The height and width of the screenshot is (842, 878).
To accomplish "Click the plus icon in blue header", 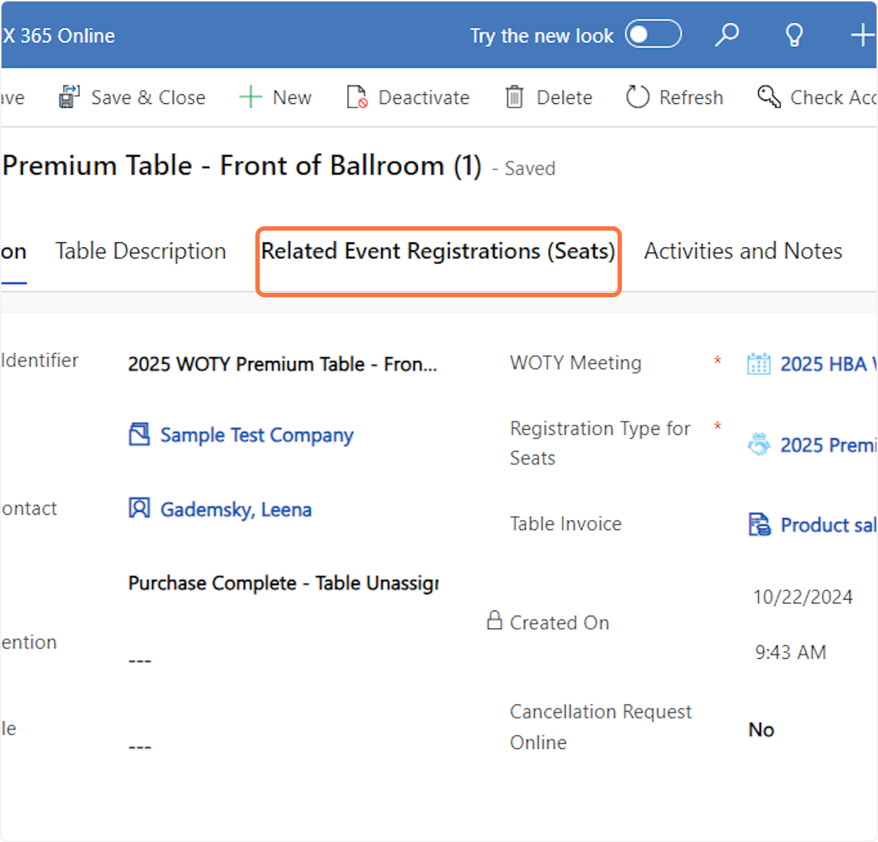I will [862, 34].
